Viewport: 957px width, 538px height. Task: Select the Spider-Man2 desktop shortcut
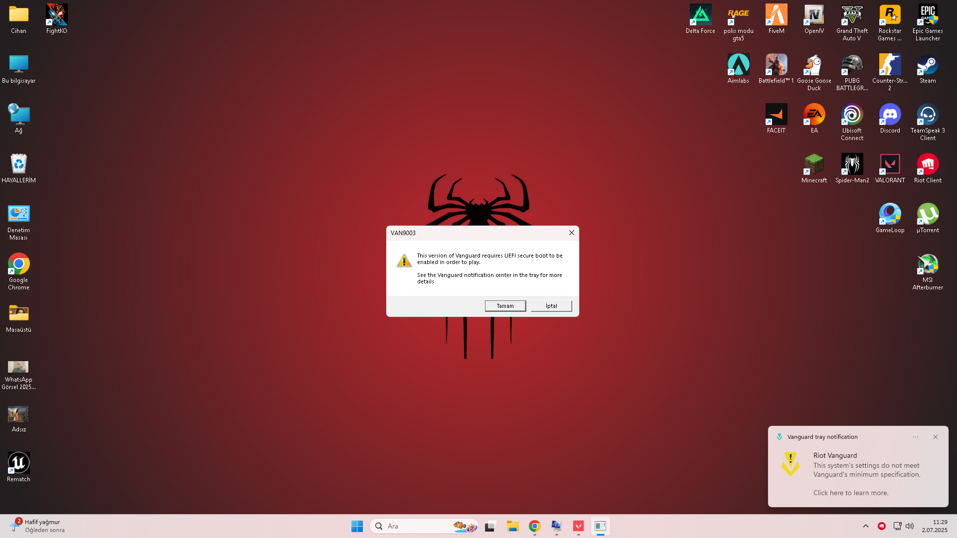(852, 169)
